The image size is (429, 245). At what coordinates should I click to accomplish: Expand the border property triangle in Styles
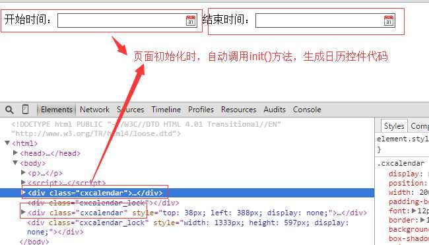point(422,220)
